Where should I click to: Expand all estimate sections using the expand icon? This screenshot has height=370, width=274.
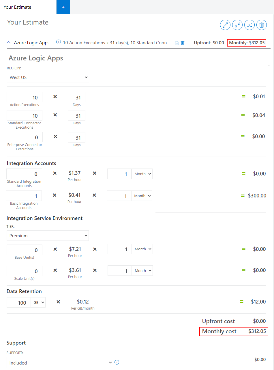coord(225,25)
